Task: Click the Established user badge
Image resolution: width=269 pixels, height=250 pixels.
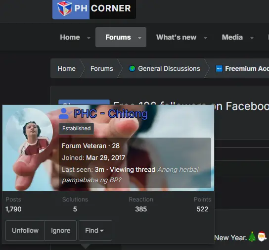Action: tap(76, 128)
